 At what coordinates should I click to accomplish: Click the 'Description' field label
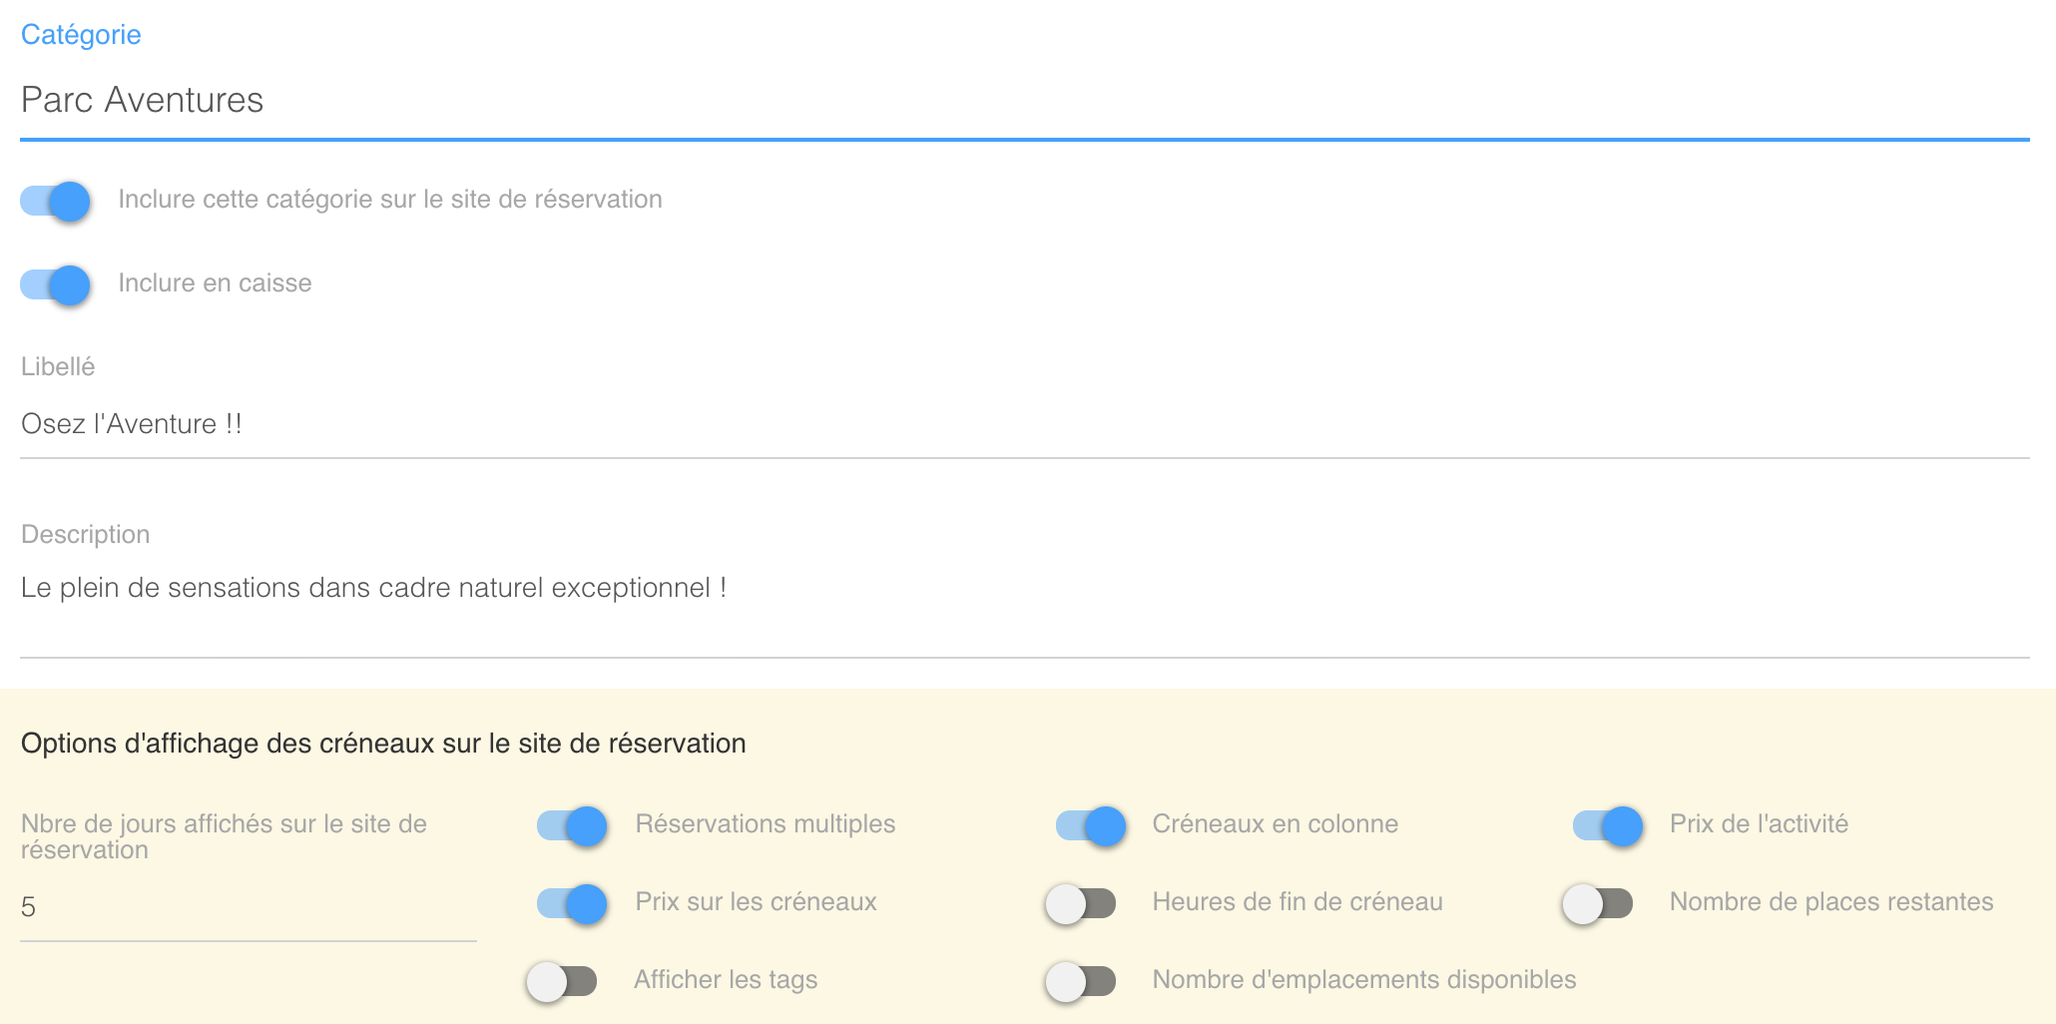pos(86,534)
